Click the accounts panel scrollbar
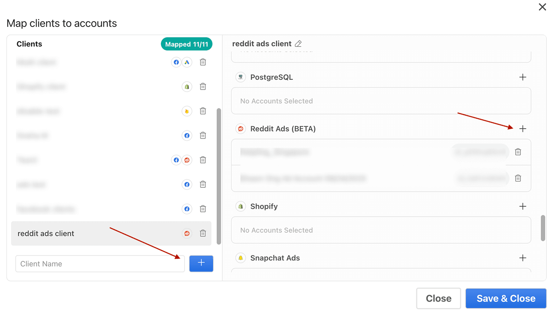This screenshot has height=319, width=551. 543,228
